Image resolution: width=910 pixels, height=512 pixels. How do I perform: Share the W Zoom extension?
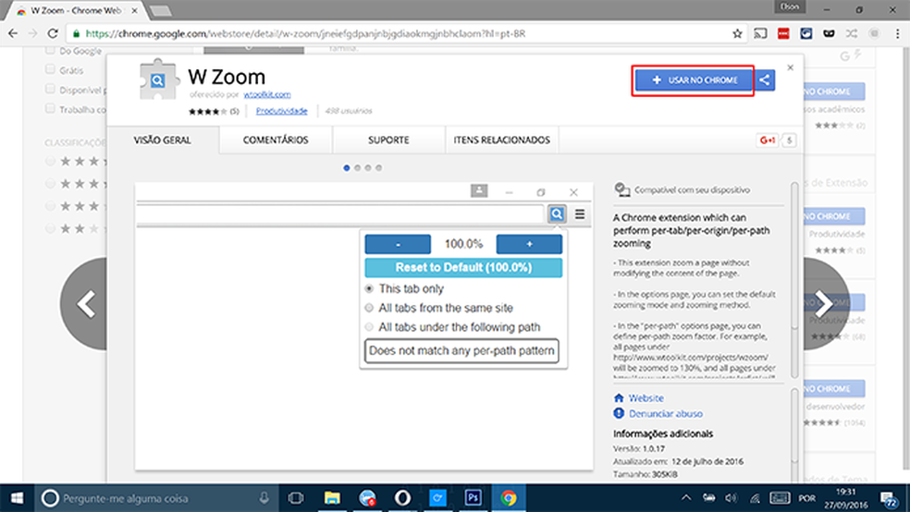coord(765,80)
